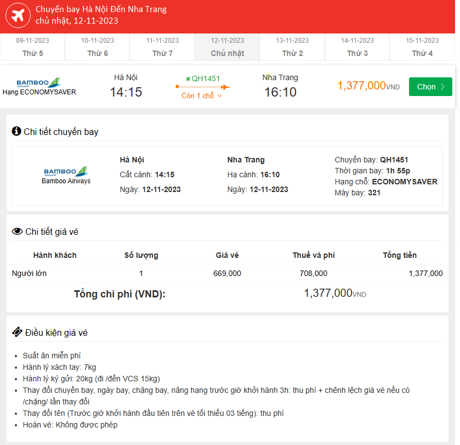Click the Bamboo Airways logo in flight details

tap(66, 171)
